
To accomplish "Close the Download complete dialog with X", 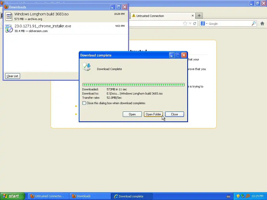I will point(184,55).
